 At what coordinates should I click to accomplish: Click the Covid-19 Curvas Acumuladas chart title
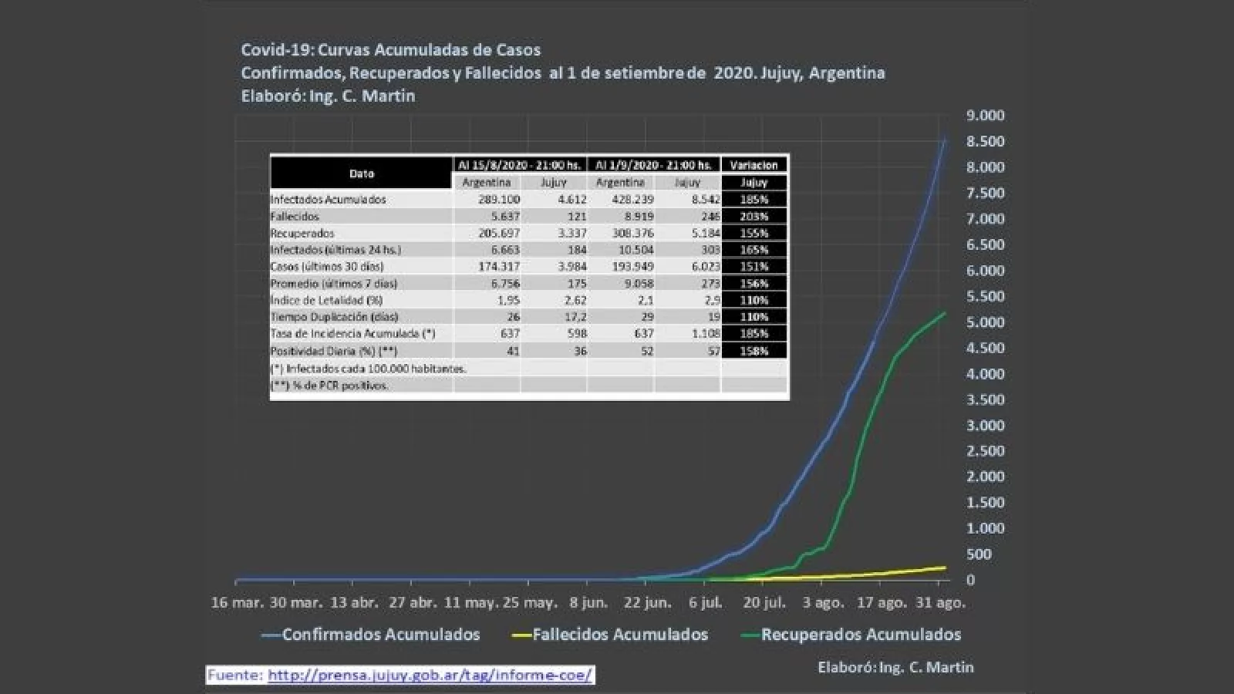(390, 50)
